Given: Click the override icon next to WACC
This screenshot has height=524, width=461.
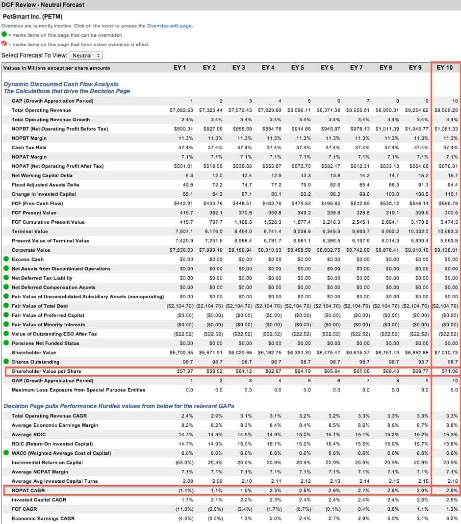Looking at the screenshot, I should [5, 453].
